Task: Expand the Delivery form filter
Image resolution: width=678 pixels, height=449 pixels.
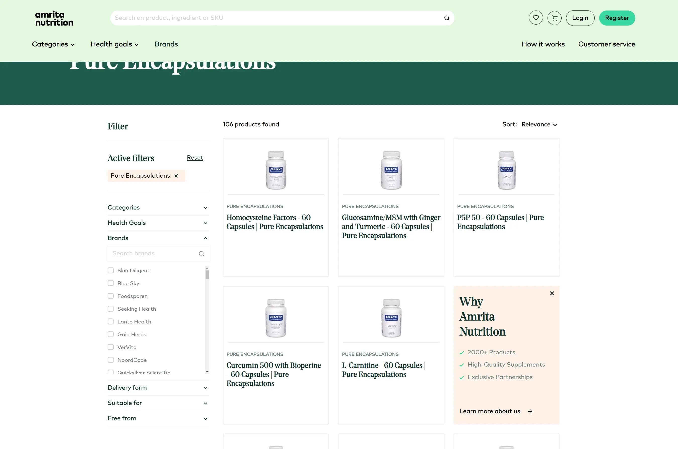Action: click(x=158, y=388)
